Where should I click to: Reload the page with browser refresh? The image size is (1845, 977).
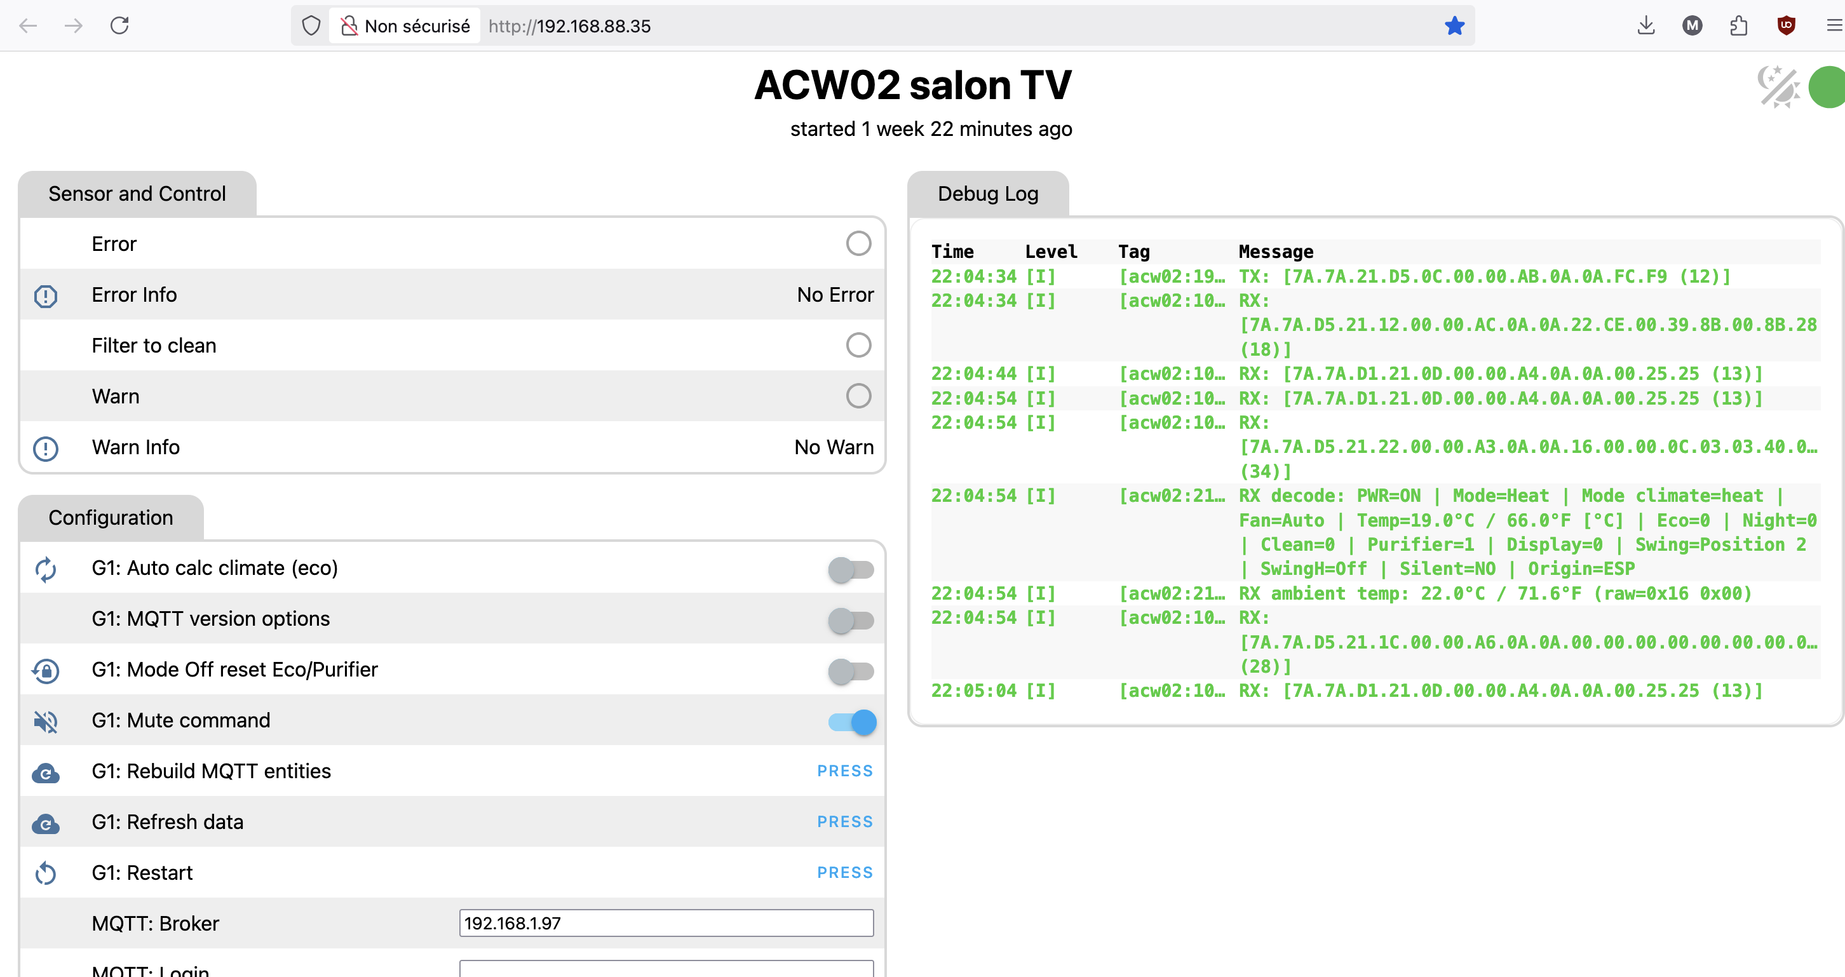(x=119, y=26)
